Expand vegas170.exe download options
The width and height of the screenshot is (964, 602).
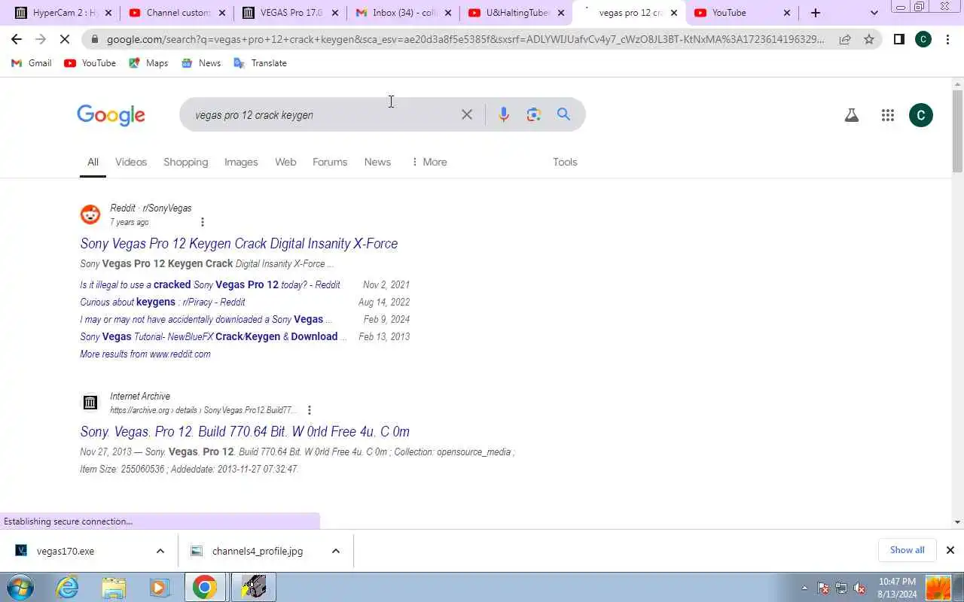point(160,551)
